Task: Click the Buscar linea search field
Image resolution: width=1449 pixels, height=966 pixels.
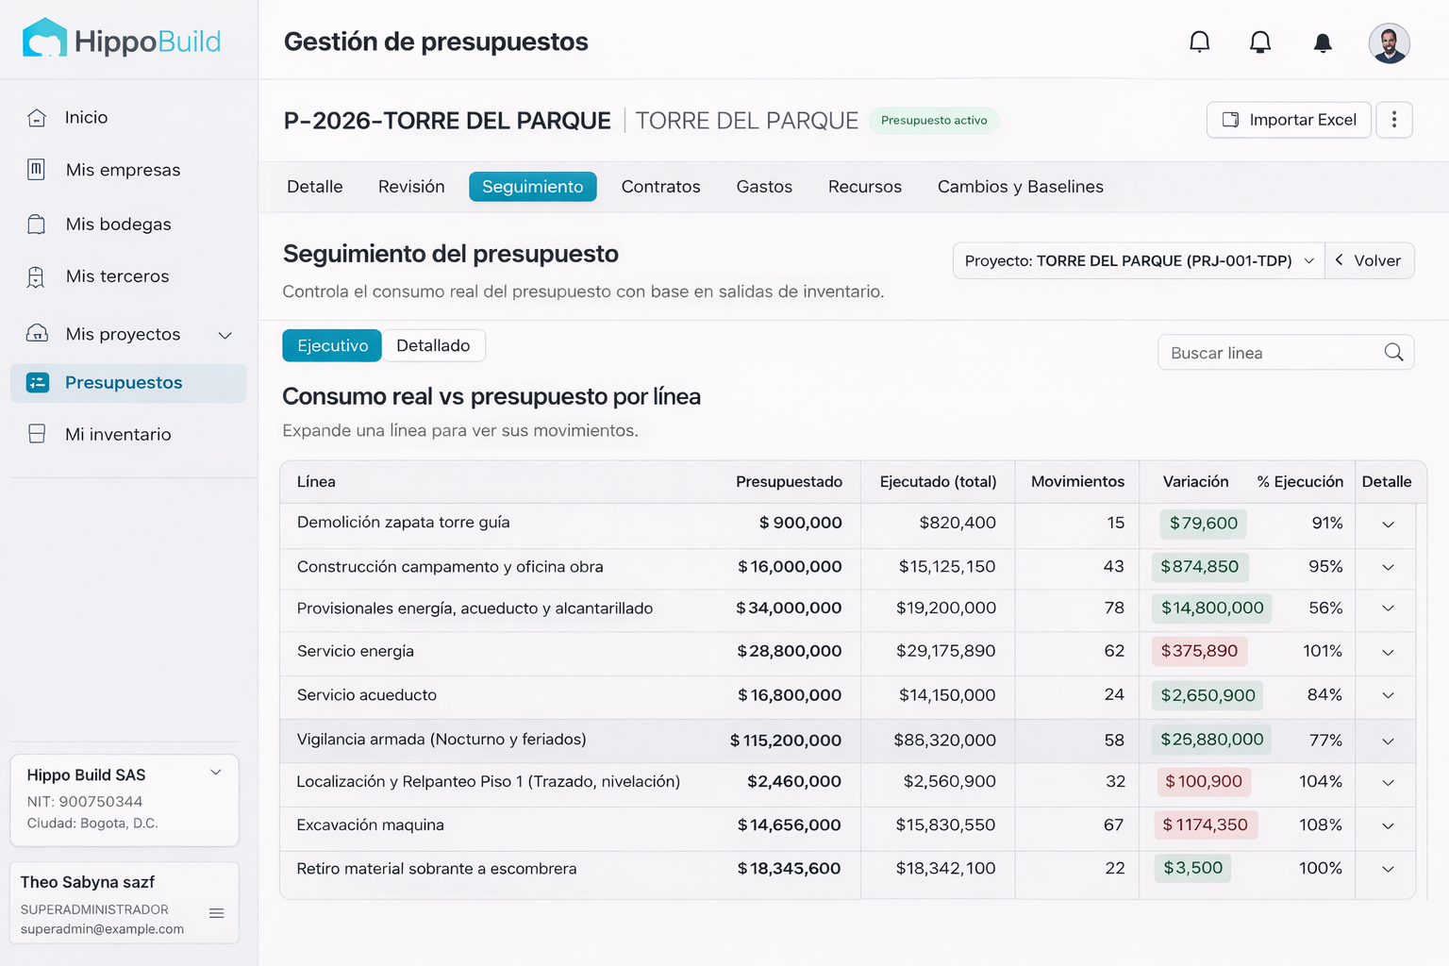Action: (1269, 353)
